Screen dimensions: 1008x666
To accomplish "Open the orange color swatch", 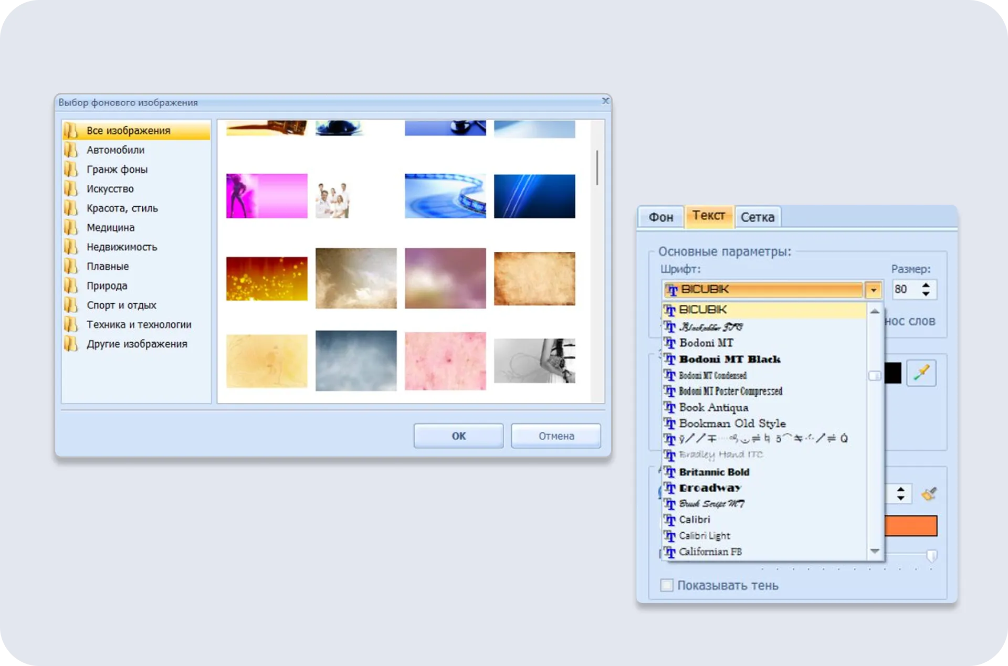I will (911, 525).
